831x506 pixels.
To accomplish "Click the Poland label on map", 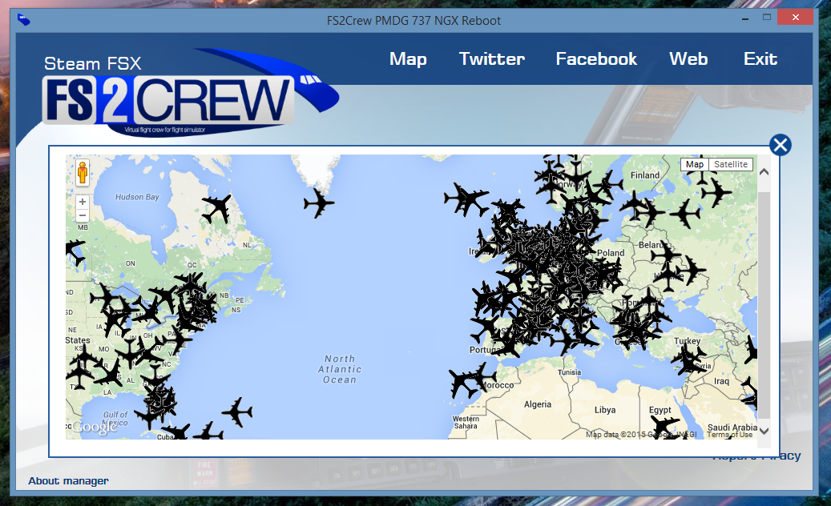I will [611, 253].
